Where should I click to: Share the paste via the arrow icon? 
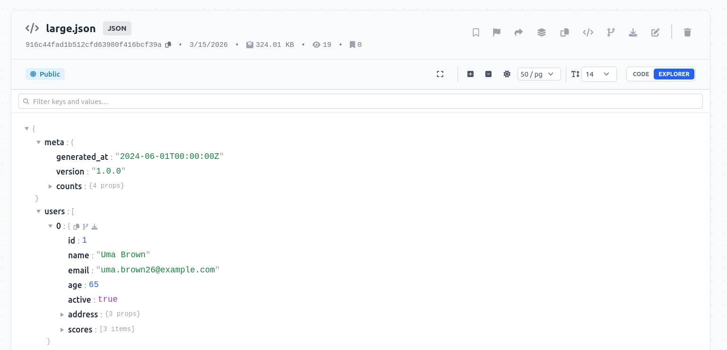[x=519, y=32]
